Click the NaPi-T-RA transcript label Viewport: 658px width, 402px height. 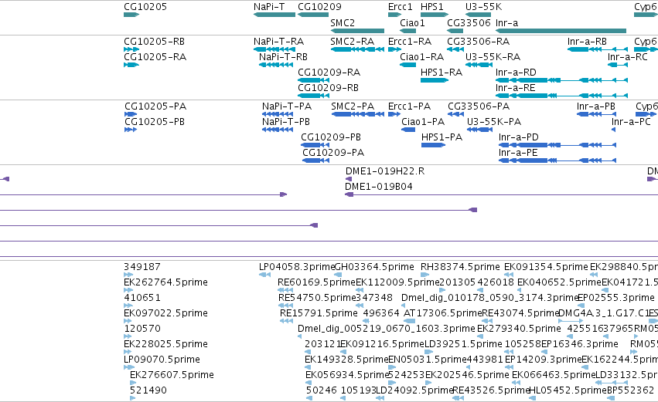(278, 42)
